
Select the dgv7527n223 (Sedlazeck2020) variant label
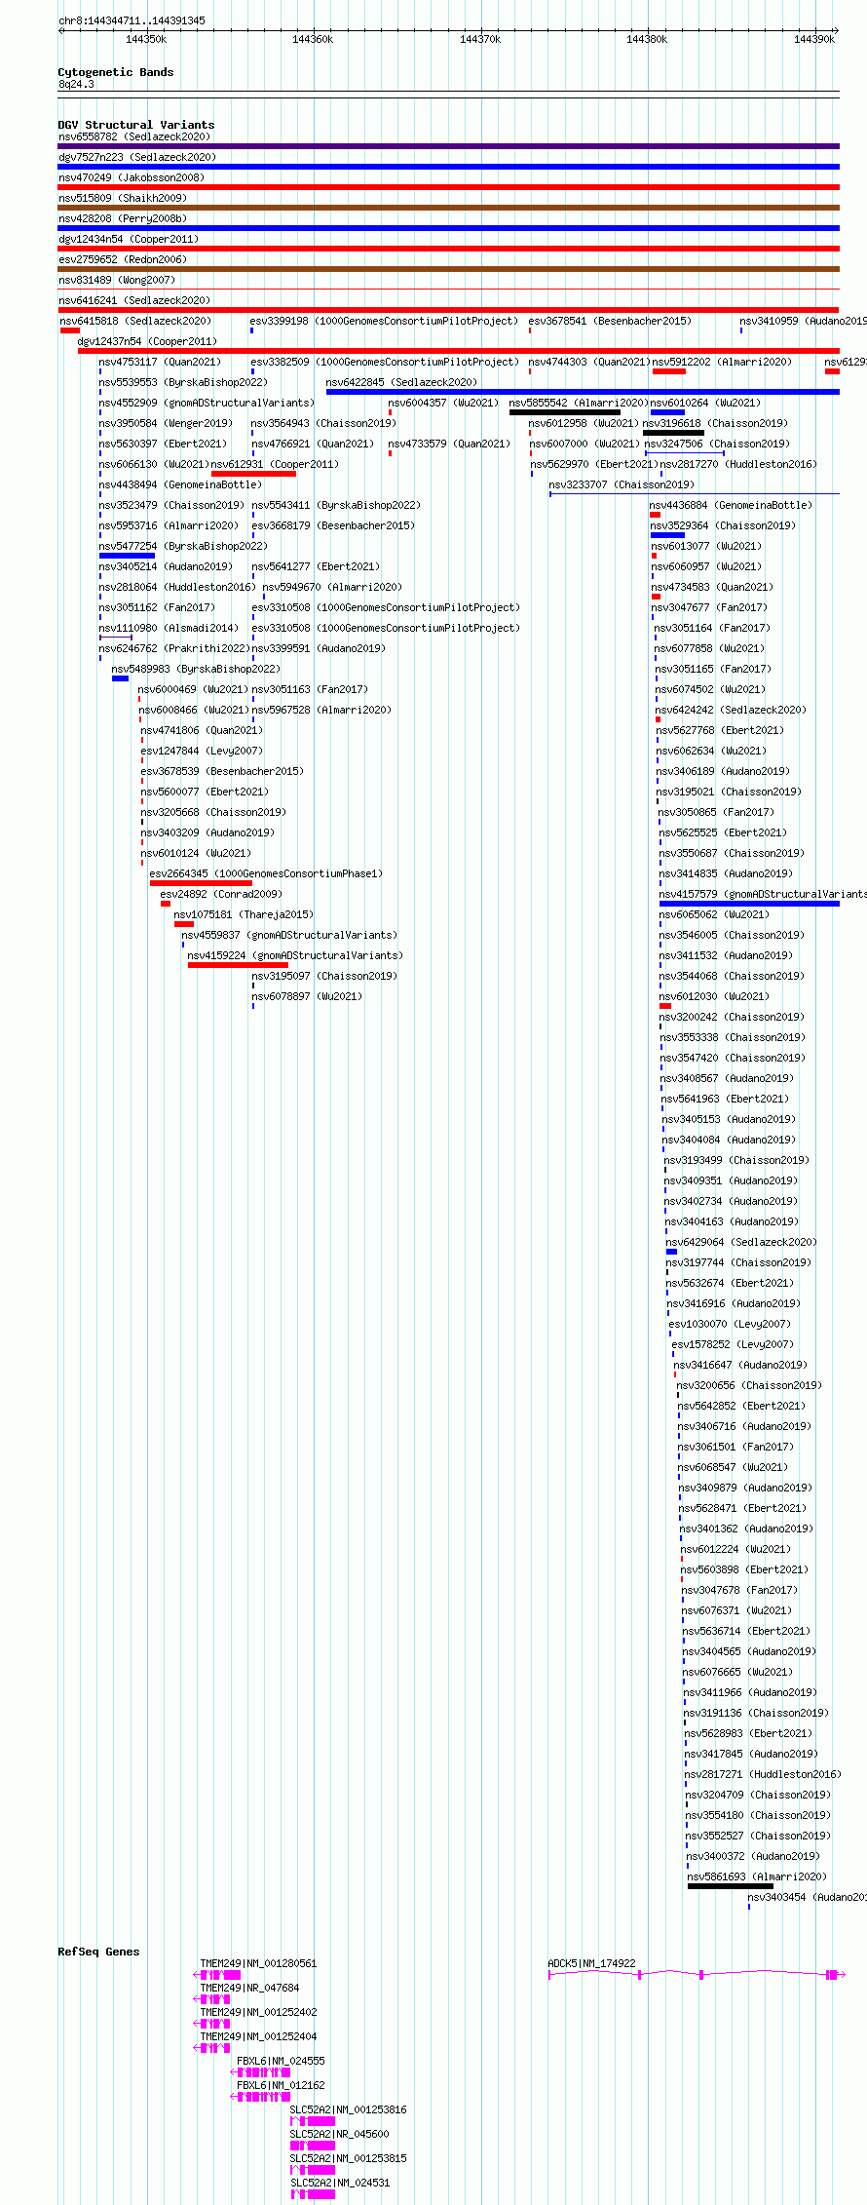(x=137, y=158)
